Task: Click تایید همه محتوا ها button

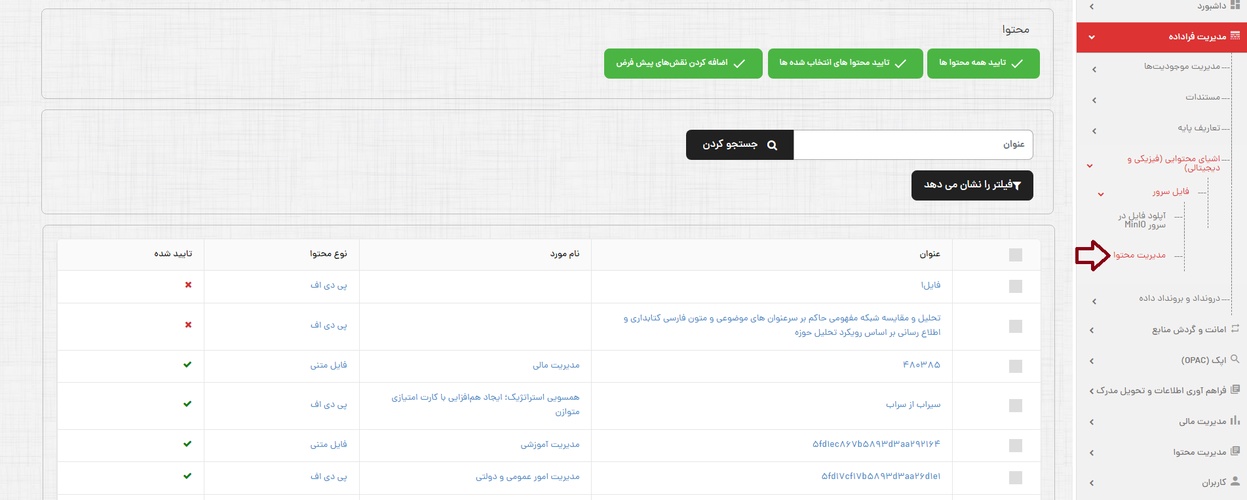Action: [x=983, y=64]
